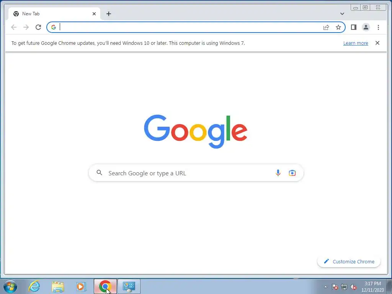The image size is (392, 294).
Task: Click the magnifier icon in search box
Action: 99,173
